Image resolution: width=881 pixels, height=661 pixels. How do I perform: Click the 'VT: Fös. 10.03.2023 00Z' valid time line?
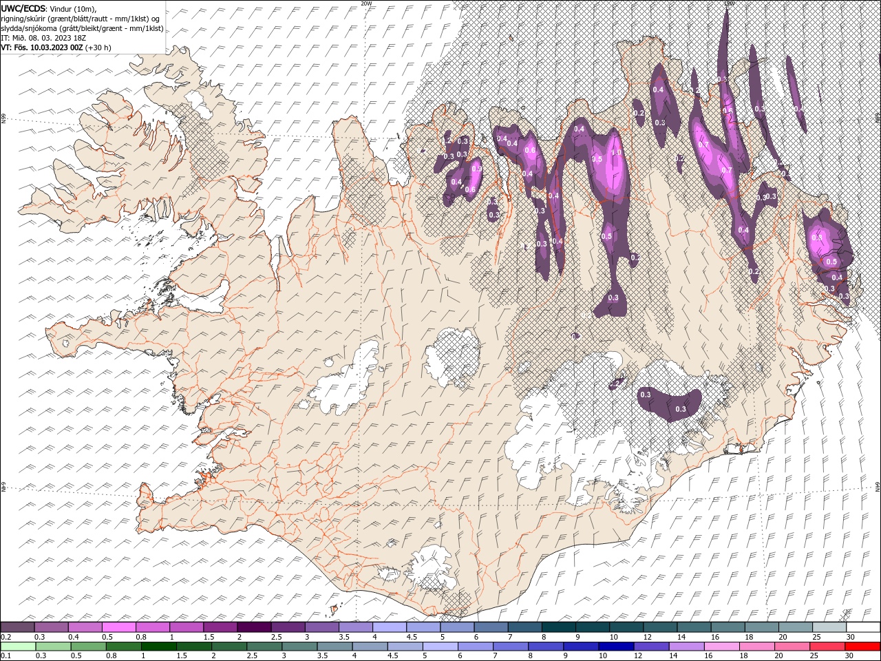(42, 48)
